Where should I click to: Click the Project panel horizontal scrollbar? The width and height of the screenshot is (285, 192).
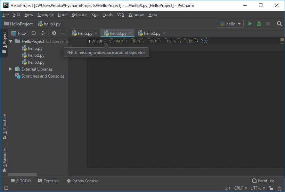pyautogui.click(x=23, y=175)
